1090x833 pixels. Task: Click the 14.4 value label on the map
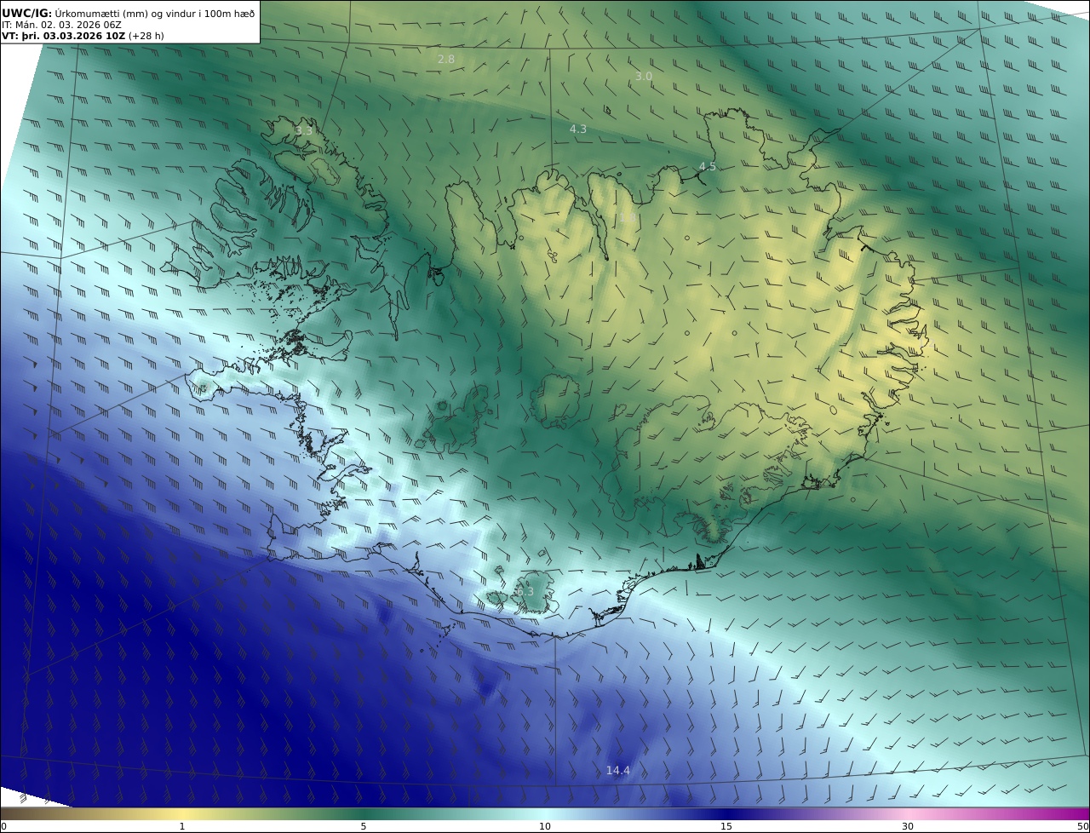(618, 770)
